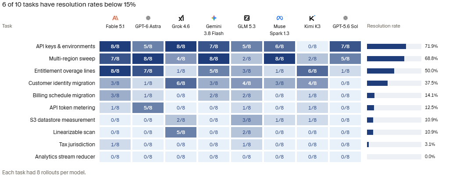
Task: Select the Resolution rate column header
Action: pos(383,26)
